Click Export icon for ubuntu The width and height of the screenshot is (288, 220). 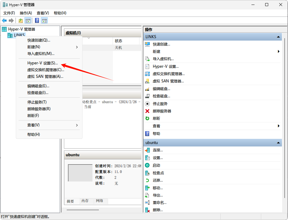click(x=147, y=195)
